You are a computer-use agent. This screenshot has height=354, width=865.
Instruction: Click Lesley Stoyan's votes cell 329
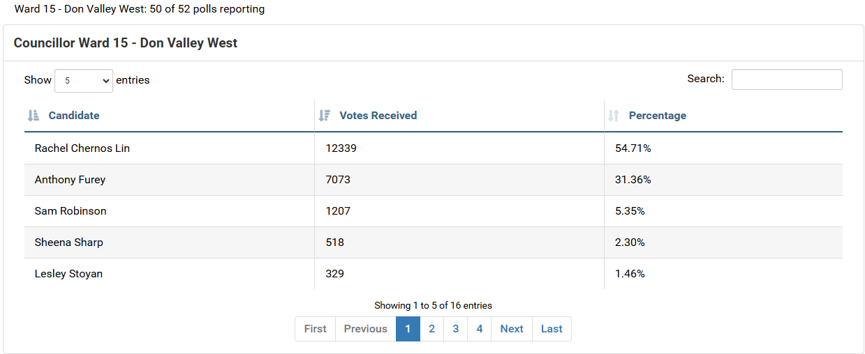click(335, 274)
